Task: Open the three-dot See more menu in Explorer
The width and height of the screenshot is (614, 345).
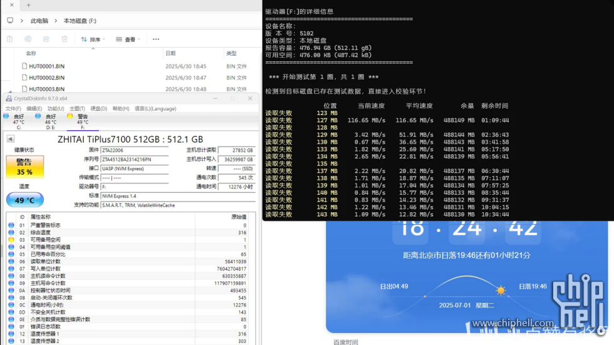Action: (156, 39)
